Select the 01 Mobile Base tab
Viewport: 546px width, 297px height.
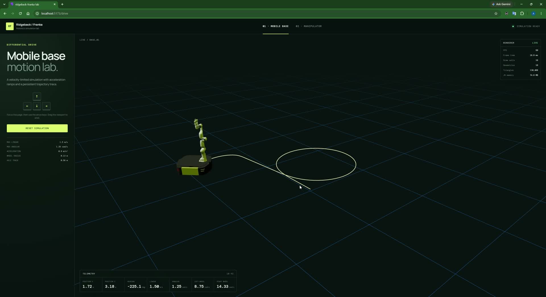tap(276, 26)
